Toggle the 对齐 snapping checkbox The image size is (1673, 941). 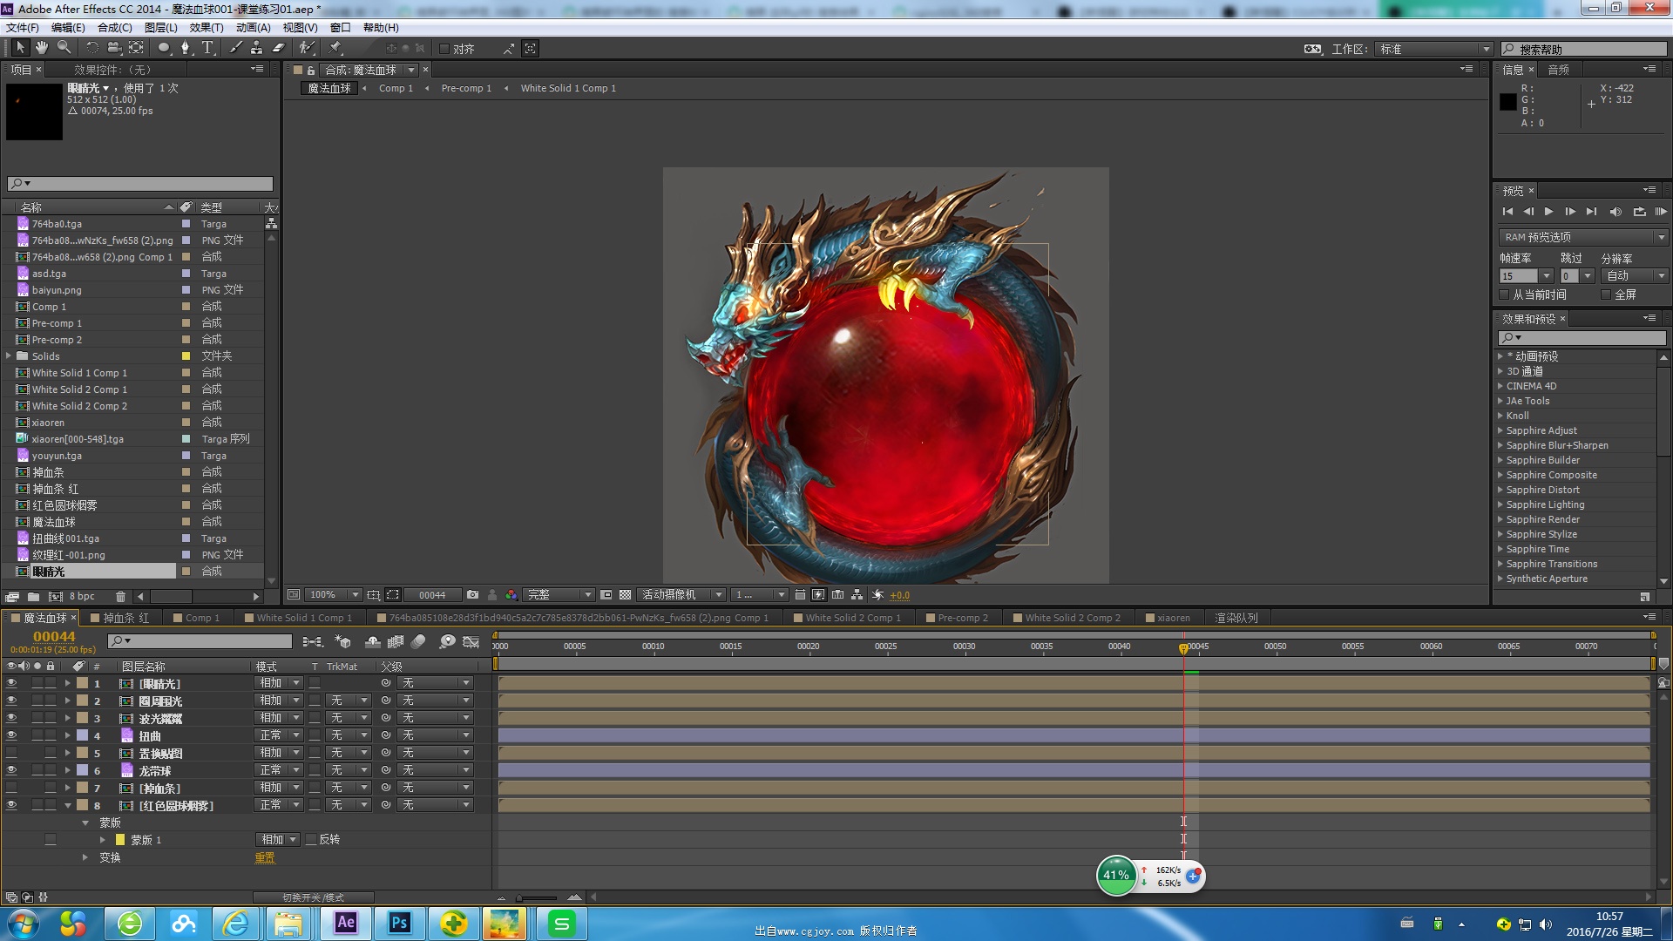pos(444,49)
